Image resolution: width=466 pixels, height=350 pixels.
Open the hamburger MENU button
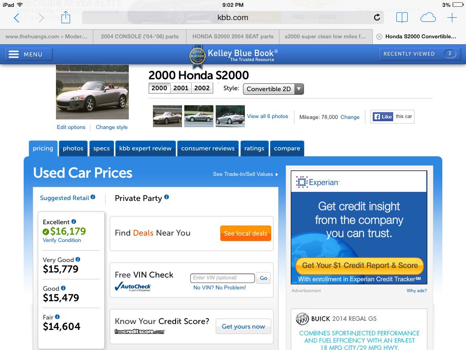click(29, 54)
